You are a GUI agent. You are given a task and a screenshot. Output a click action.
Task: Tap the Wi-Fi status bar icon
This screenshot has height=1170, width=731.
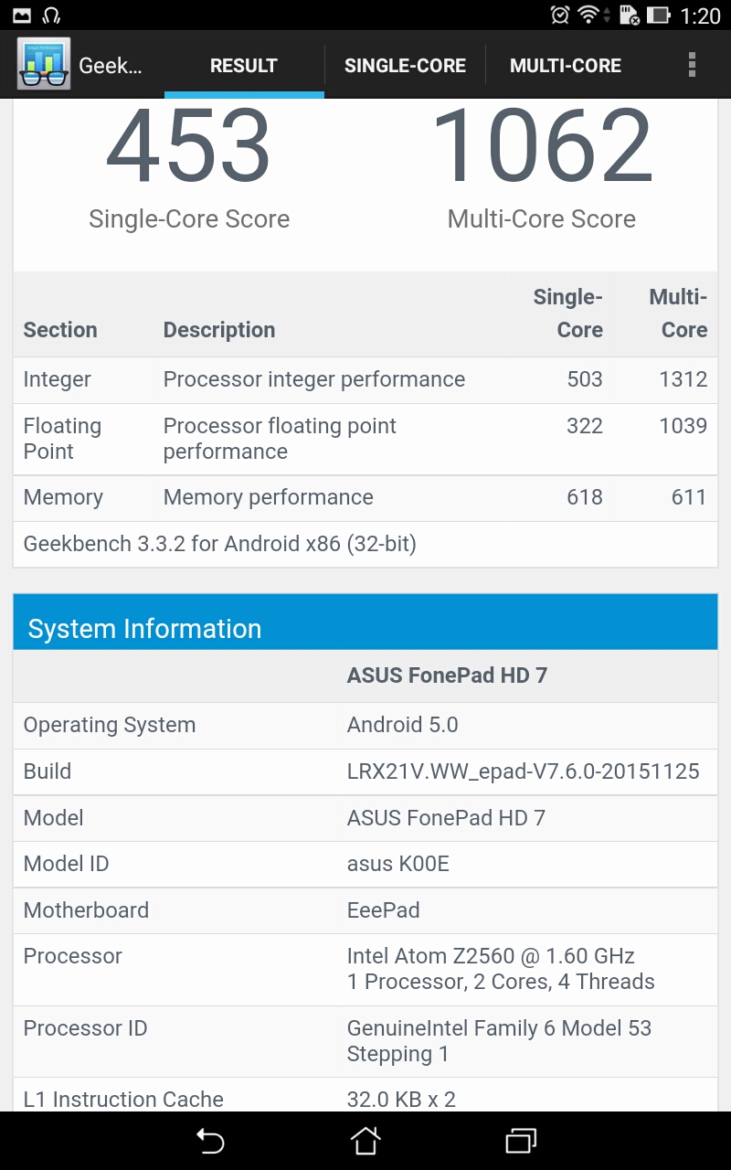click(x=590, y=15)
